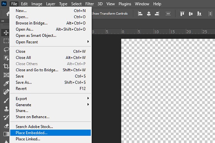Screen dimensions: 215x143
Task: Choose Close from File menu
Action: 51,51
